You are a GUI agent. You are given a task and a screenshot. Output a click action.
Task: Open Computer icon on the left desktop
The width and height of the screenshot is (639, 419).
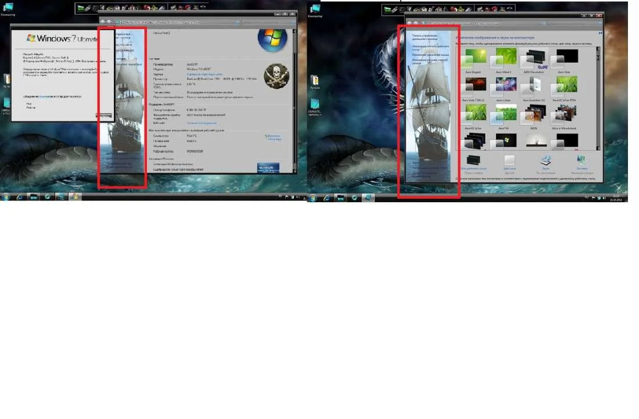[8, 9]
